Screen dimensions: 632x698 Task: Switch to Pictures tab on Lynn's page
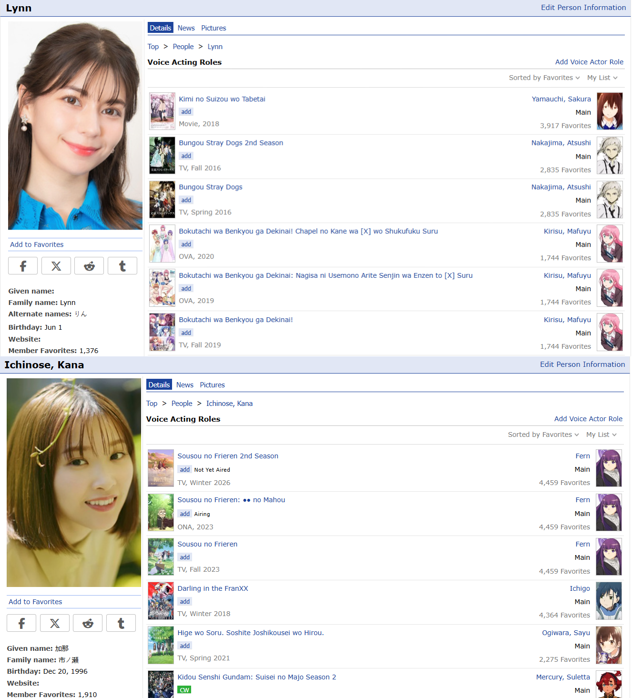pos(214,28)
